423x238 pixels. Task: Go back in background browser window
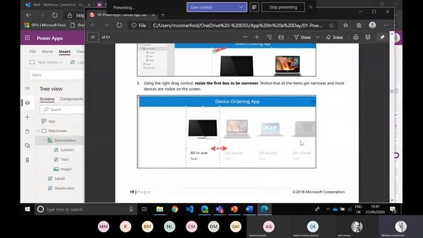coord(28,15)
